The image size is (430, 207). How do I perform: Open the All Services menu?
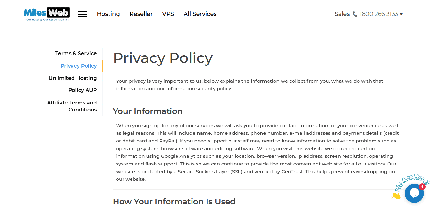tap(200, 14)
